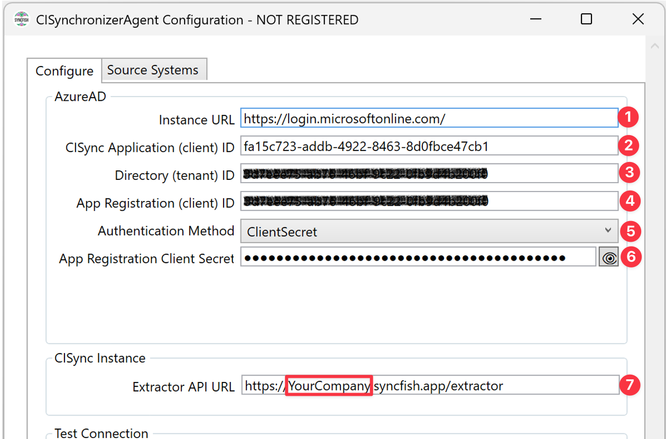The image size is (666, 439).
Task: Click the Directory (tenant) ID field
Action: click(429, 174)
